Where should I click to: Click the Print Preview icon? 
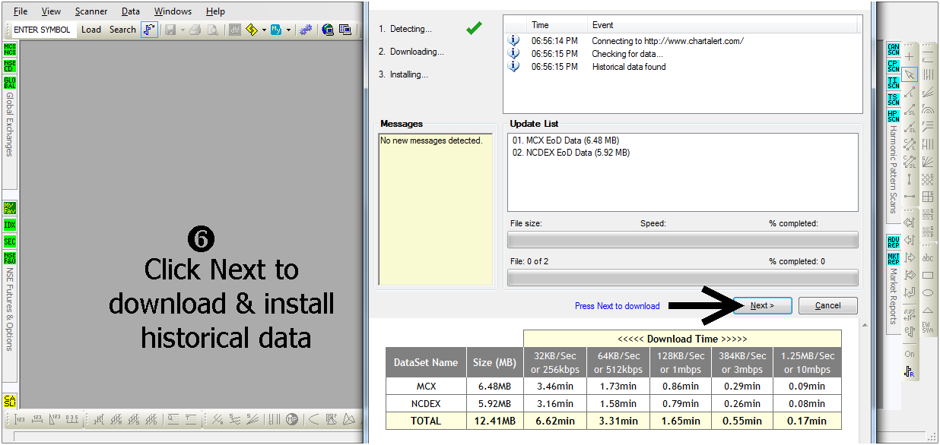click(x=214, y=30)
